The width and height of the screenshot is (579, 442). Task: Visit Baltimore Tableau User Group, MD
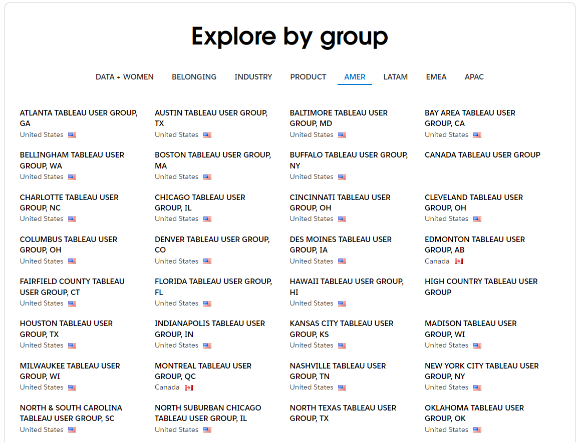(x=339, y=118)
